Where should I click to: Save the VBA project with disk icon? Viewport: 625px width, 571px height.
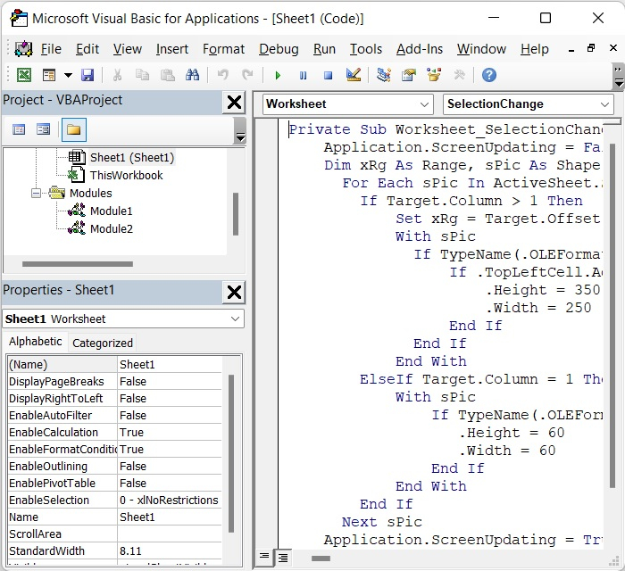click(x=87, y=76)
